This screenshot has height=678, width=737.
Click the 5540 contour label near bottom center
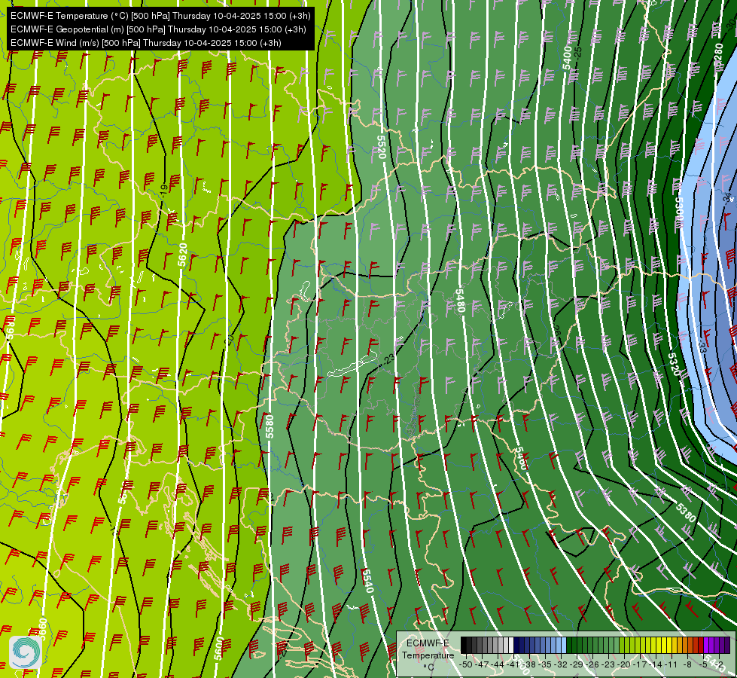368,581
